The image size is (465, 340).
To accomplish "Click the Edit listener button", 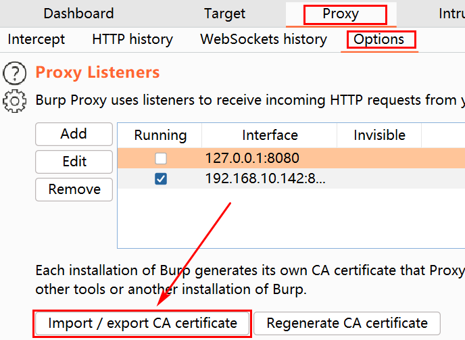I will (74, 162).
